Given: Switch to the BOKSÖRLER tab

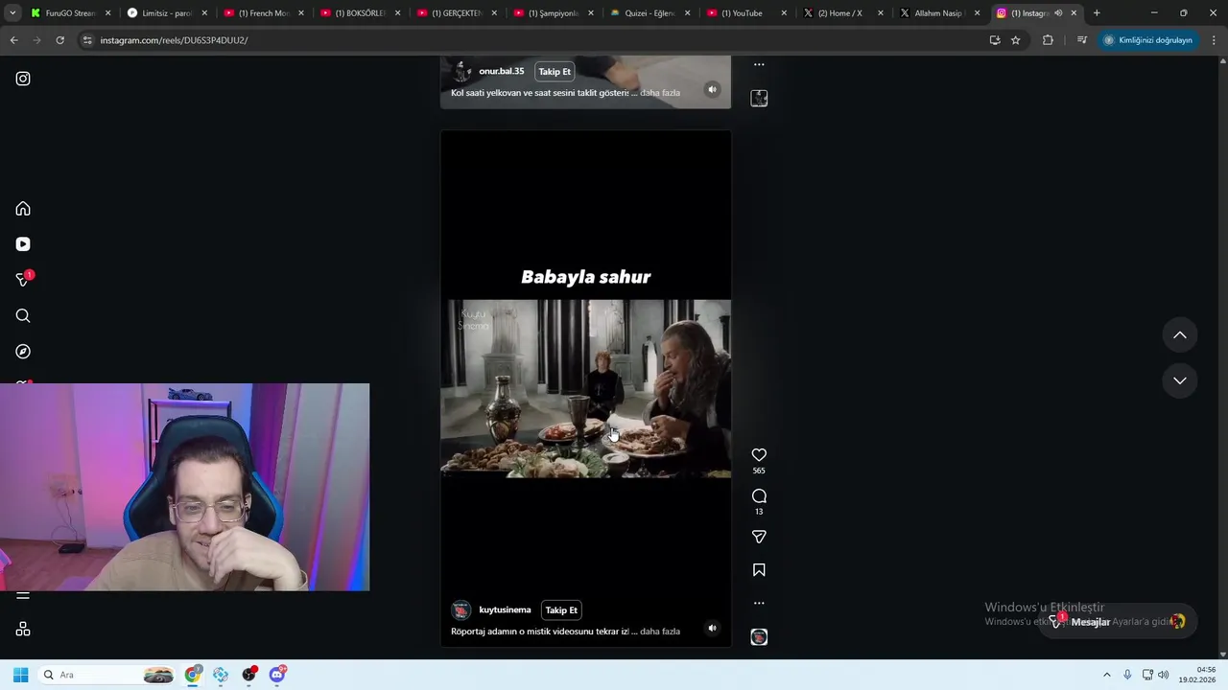Looking at the screenshot, I should [x=360, y=13].
